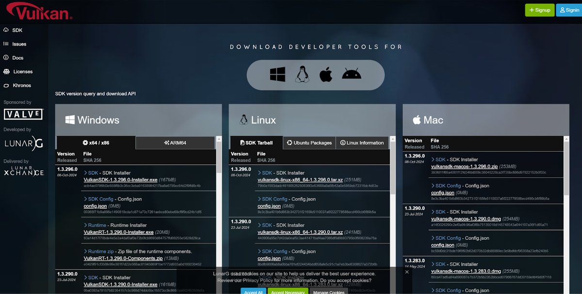Click the Signin button
Image resolution: width=582 pixels, height=294 pixels.
568,10
